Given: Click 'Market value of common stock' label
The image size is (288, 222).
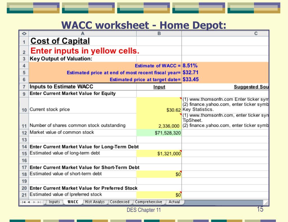Looking at the screenshot, I should point(62,132).
